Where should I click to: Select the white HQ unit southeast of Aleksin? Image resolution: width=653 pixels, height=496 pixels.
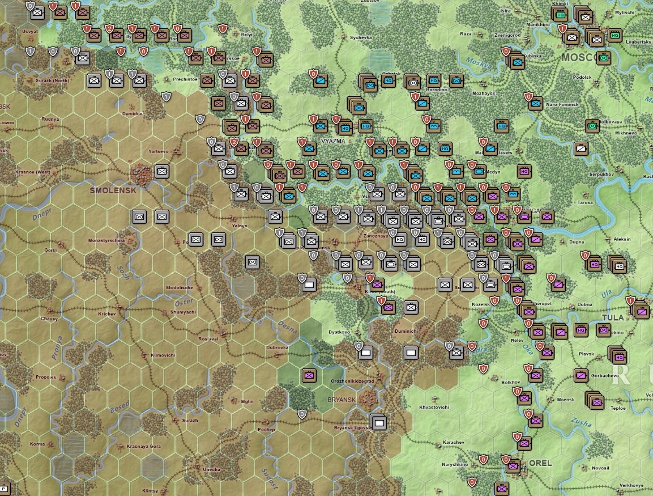click(x=618, y=265)
